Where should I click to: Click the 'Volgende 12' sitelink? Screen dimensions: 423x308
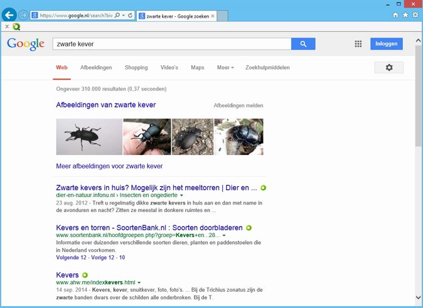point(71,258)
